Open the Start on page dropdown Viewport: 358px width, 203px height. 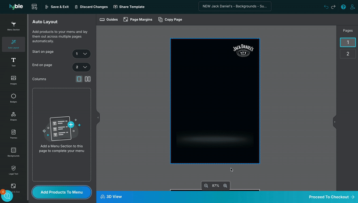coord(81,54)
